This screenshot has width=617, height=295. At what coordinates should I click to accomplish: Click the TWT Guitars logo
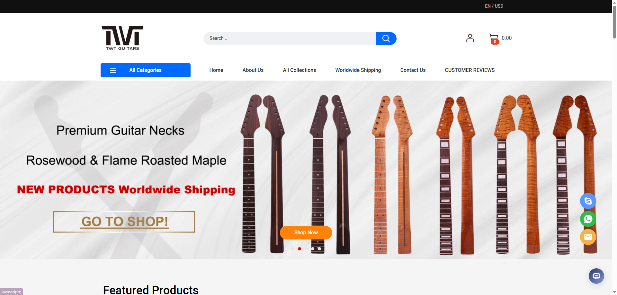coord(122,38)
